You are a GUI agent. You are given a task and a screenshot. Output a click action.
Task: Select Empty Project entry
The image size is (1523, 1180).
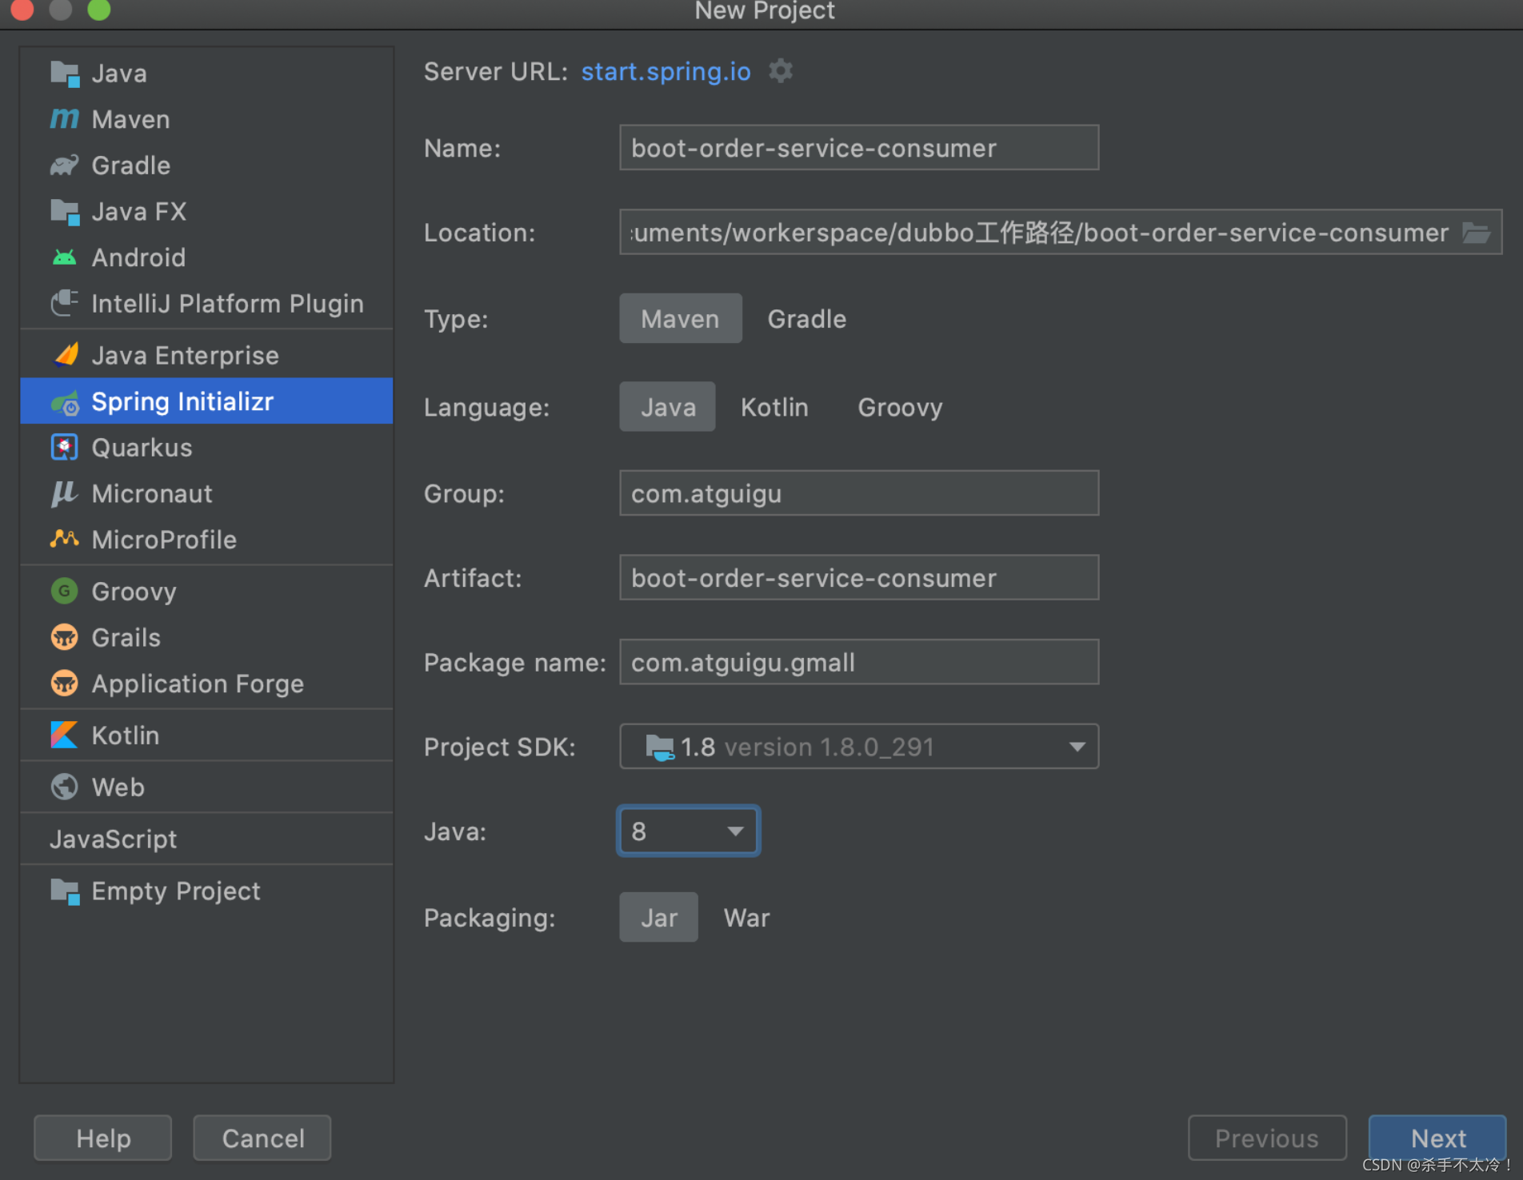206,891
